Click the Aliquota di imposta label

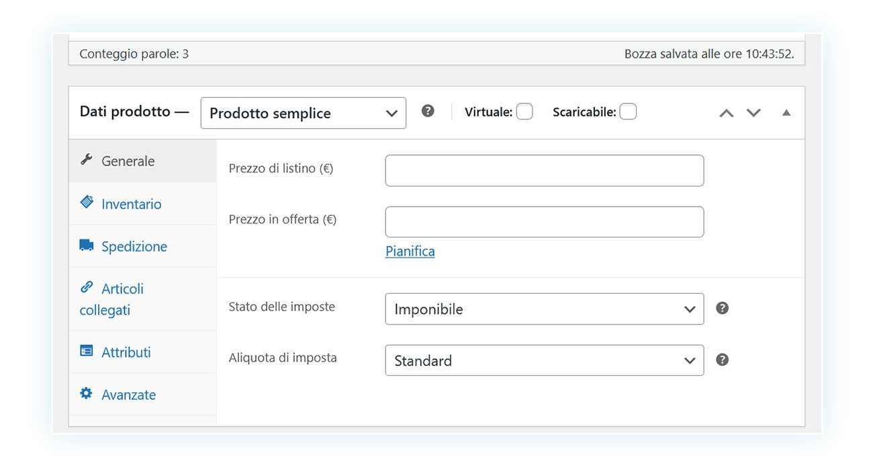coord(283,358)
